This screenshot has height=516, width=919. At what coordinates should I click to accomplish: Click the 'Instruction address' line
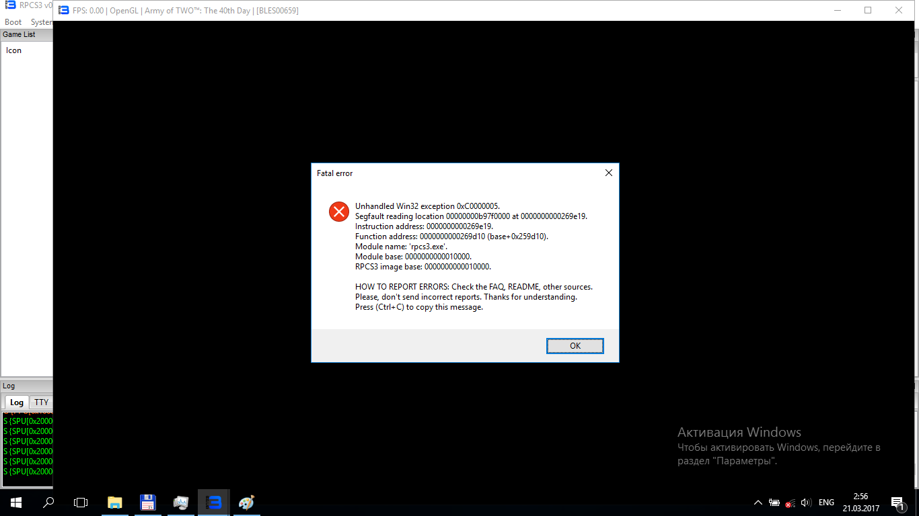(425, 226)
